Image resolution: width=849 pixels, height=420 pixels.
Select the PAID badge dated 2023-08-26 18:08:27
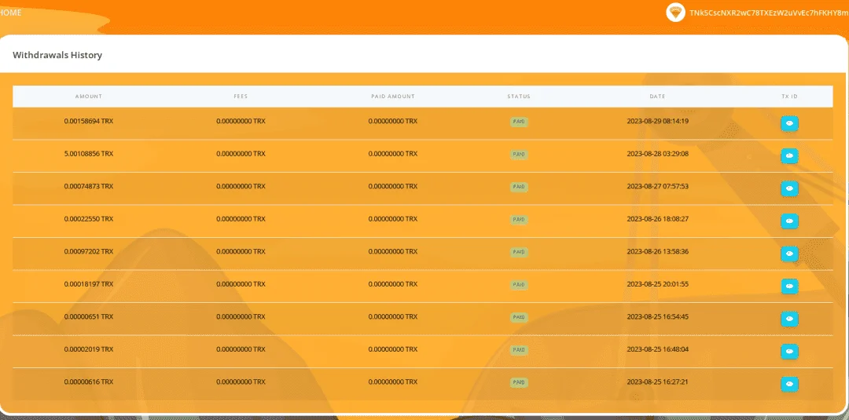(519, 220)
